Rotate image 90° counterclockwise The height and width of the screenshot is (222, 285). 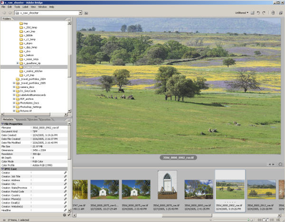(258, 13)
